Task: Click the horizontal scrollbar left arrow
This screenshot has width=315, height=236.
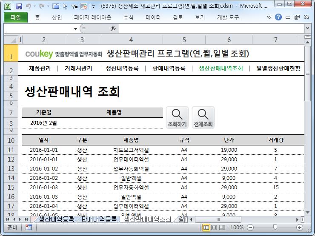Action: click(x=191, y=219)
